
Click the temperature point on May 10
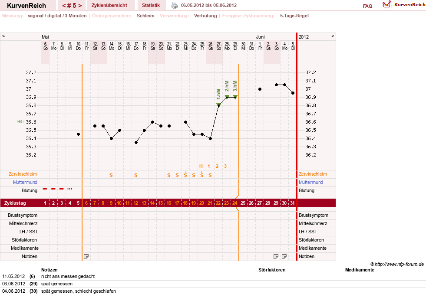click(78, 134)
